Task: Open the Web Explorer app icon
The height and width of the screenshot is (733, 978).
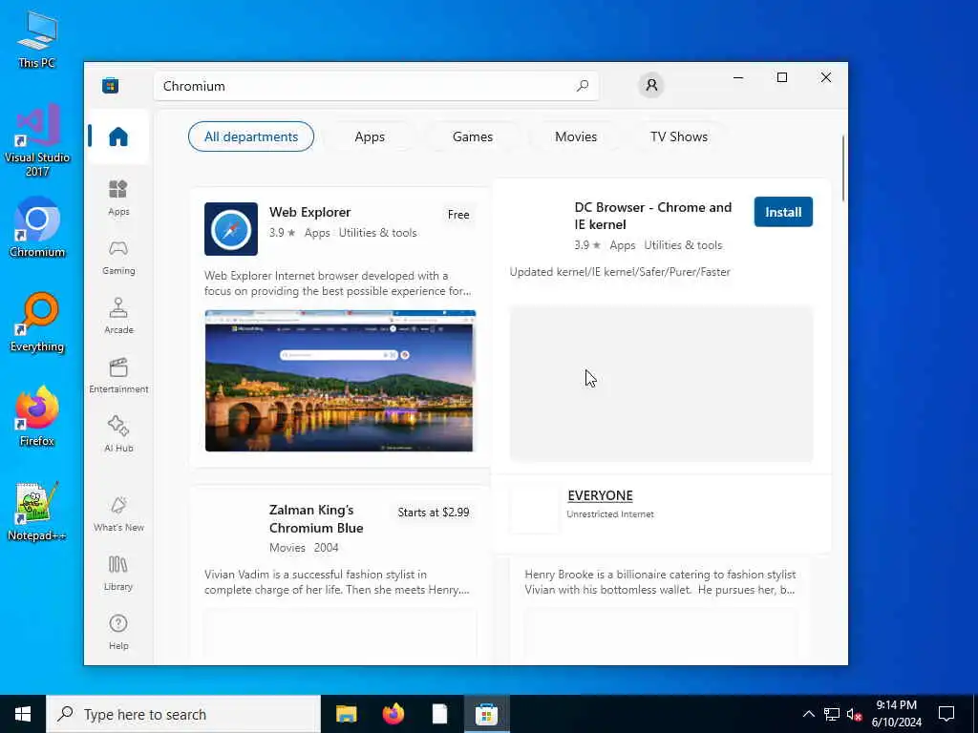Action: pos(231,229)
